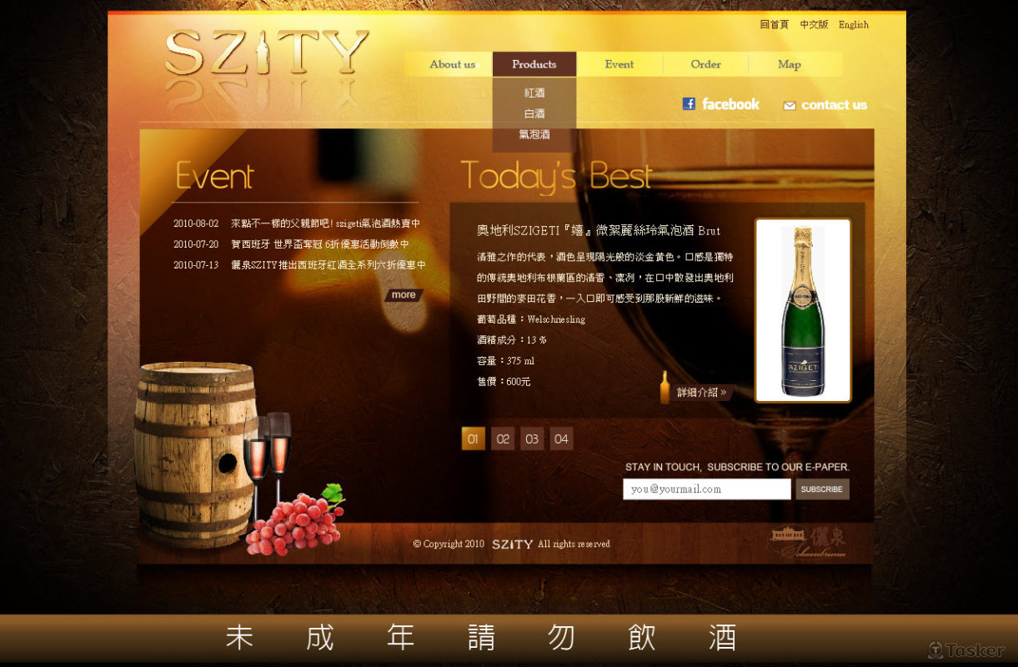Screen dimensions: 1018x667
Task: Click the facebook text link
Action: [x=730, y=104]
